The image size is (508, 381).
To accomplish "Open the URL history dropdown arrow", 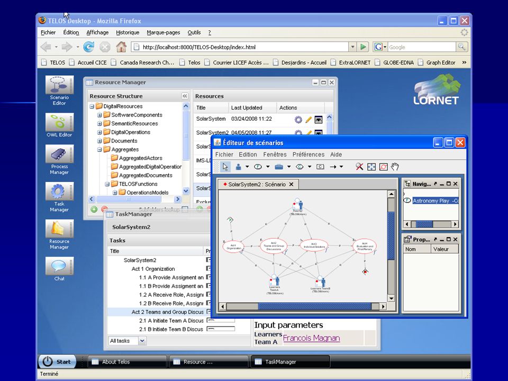I will coord(352,47).
